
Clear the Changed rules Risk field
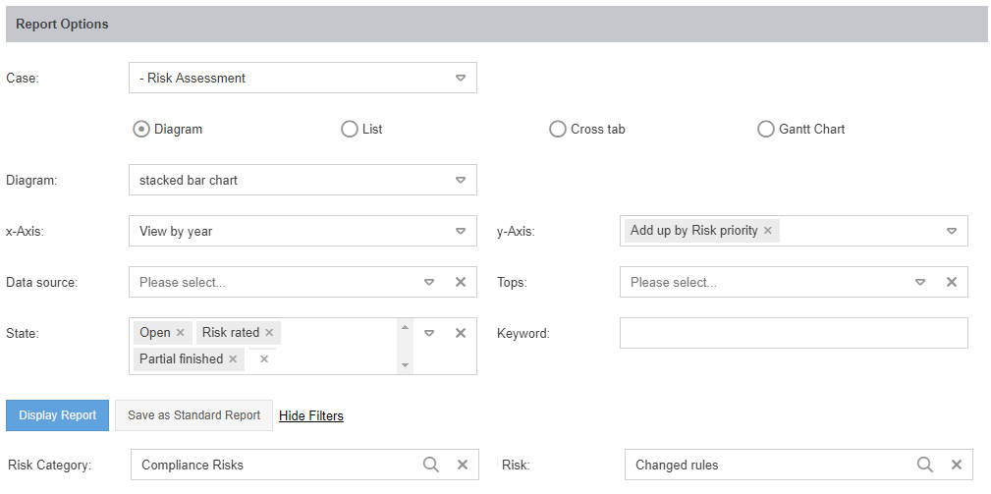[956, 465]
